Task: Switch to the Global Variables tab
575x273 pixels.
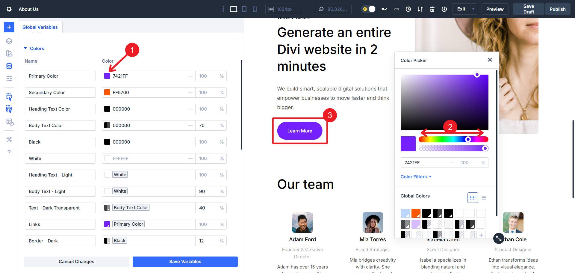Action: point(40,27)
